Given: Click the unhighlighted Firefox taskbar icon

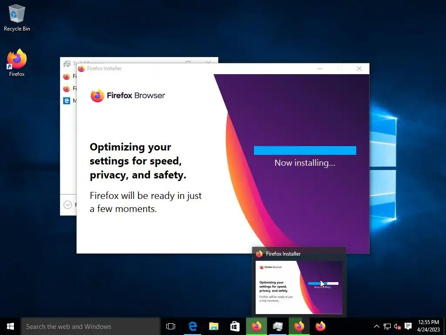Looking at the screenshot, I should (320, 326).
